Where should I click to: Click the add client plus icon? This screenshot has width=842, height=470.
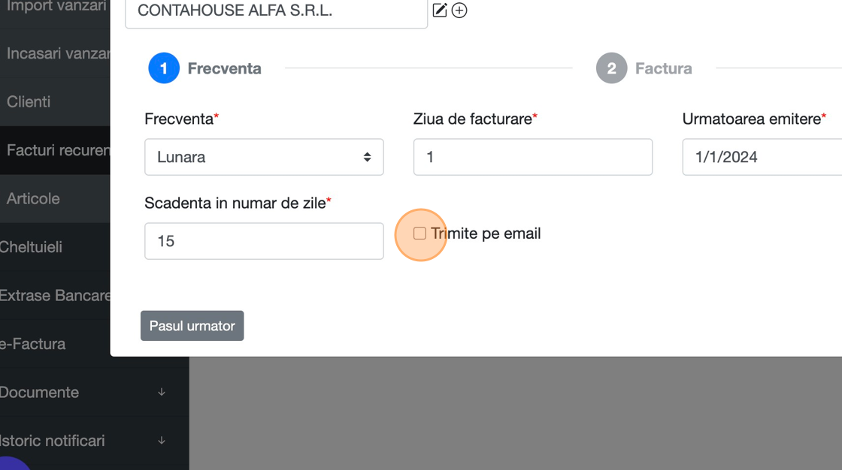pos(459,11)
